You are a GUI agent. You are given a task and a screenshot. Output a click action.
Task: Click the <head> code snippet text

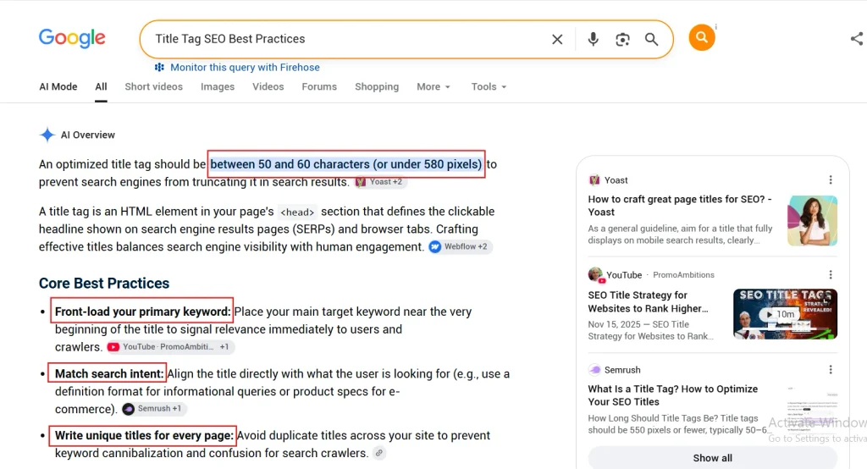point(297,212)
